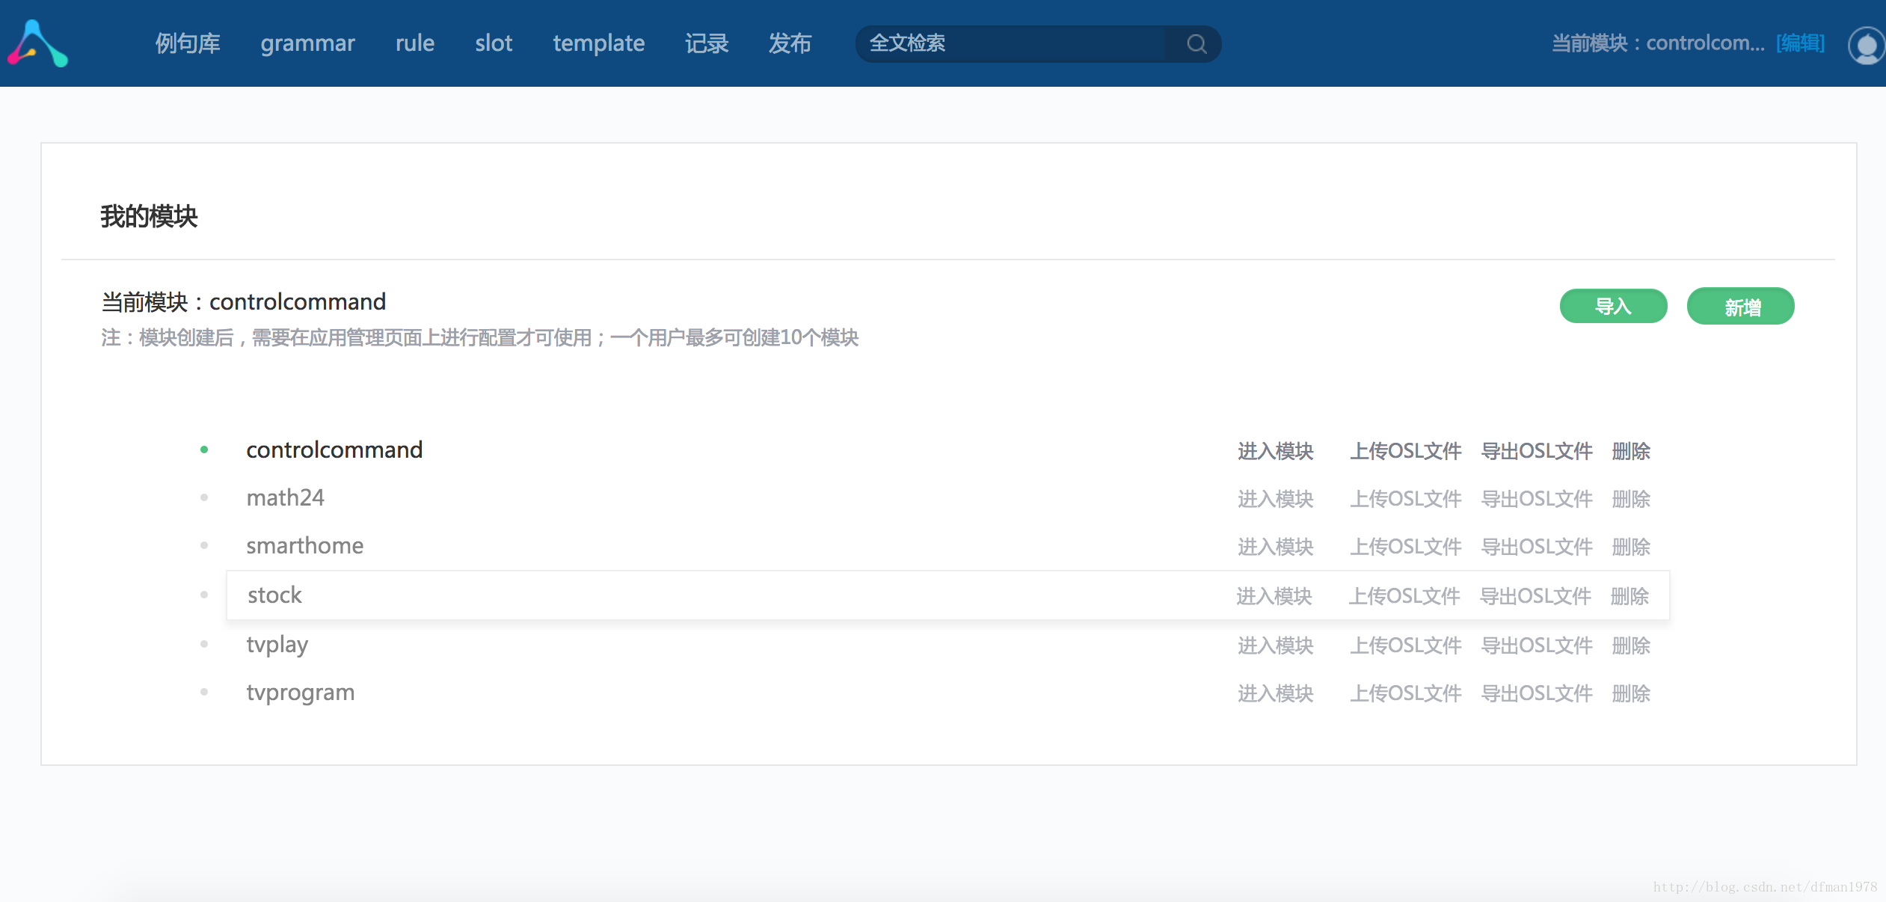Delete the smarthome module
Screen dimensions: 1886x902
click(1630, 547)
